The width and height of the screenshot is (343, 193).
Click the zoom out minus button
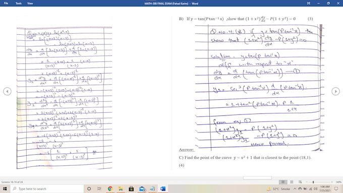307,182
